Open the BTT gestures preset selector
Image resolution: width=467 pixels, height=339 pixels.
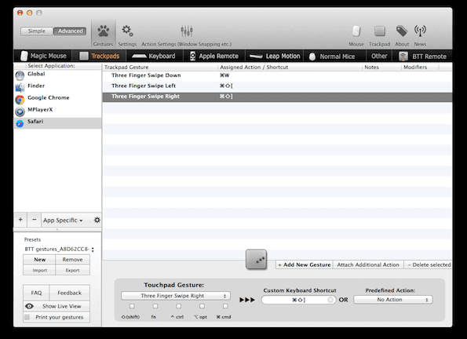pos(60,249)
